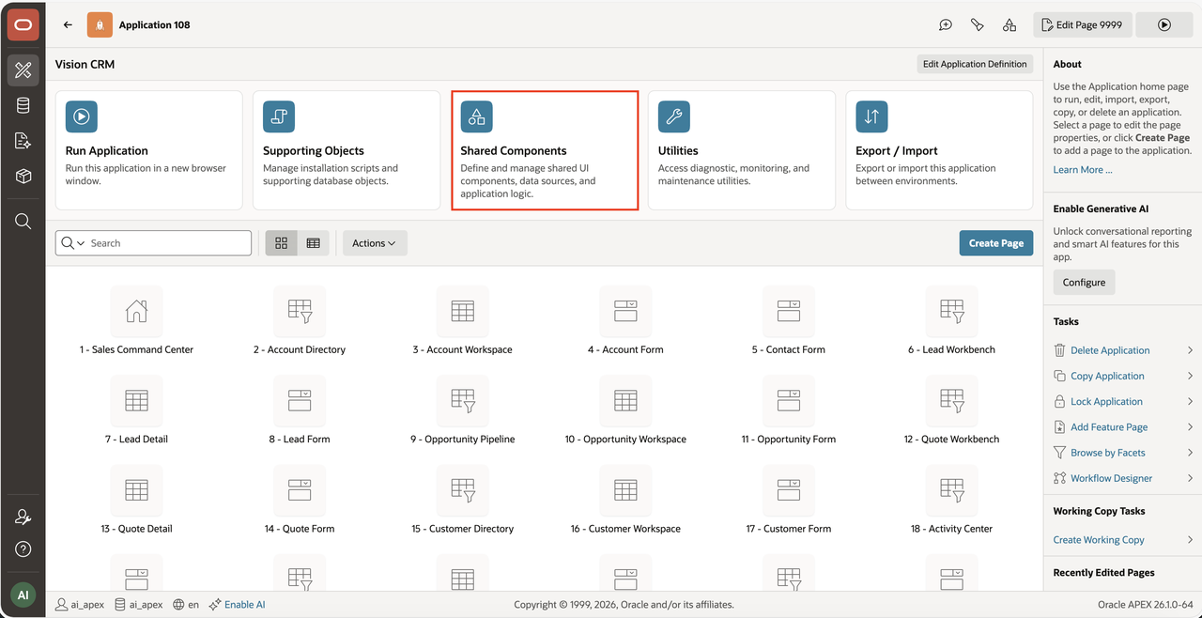
Task: Open the Workflow Designer link
Action: click(1111, 478)
